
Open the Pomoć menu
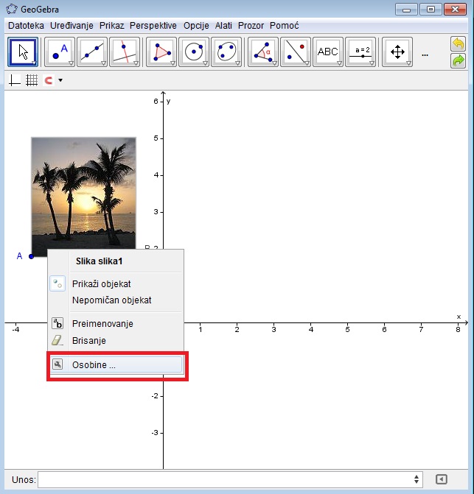coord(284,26)
